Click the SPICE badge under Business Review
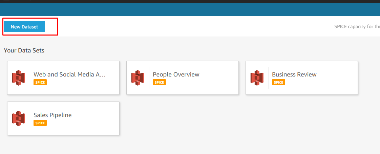The width and height of the screenshot is (380, 154). pyautogui.click(x=278, y=82)
